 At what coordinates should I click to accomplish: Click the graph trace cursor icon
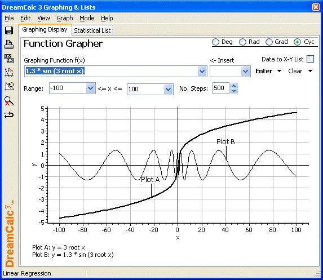coord(9,87)
